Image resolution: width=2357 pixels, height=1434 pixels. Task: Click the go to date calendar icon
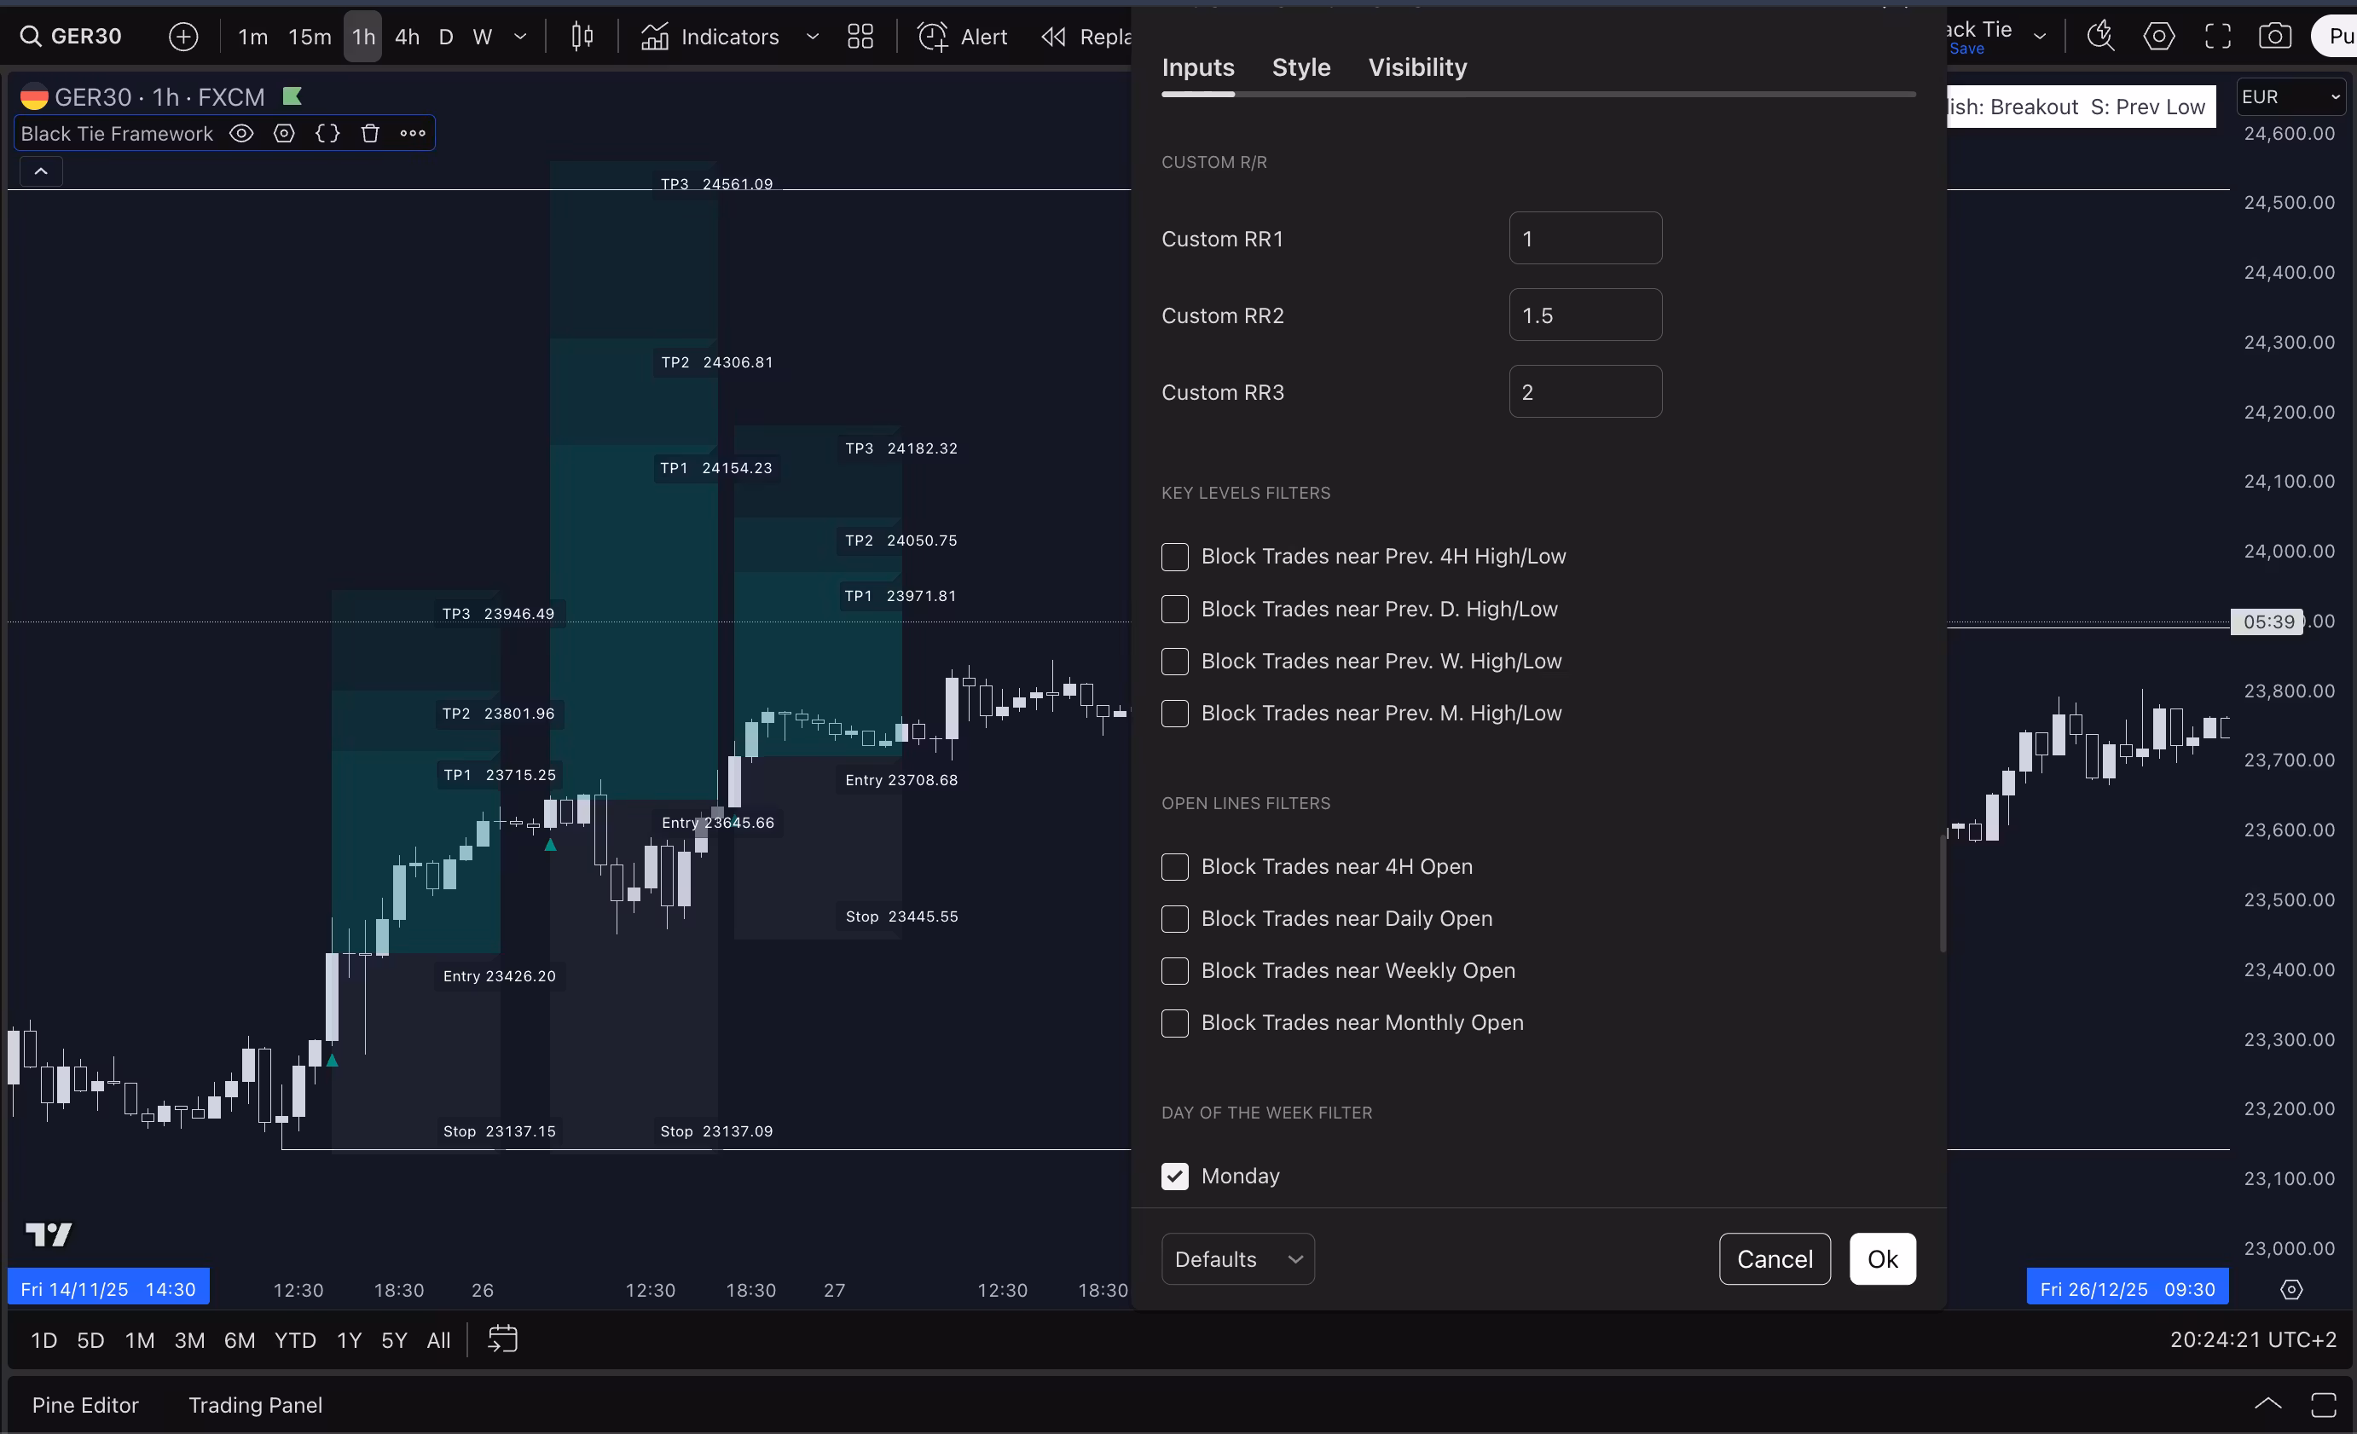(502, 1339)
